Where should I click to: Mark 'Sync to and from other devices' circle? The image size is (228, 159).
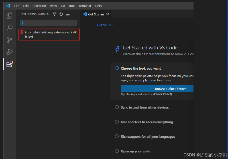pos(117,107)
